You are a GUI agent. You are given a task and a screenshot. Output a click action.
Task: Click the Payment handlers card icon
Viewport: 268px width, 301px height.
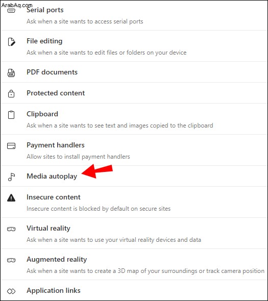click(x=11, y=146)
